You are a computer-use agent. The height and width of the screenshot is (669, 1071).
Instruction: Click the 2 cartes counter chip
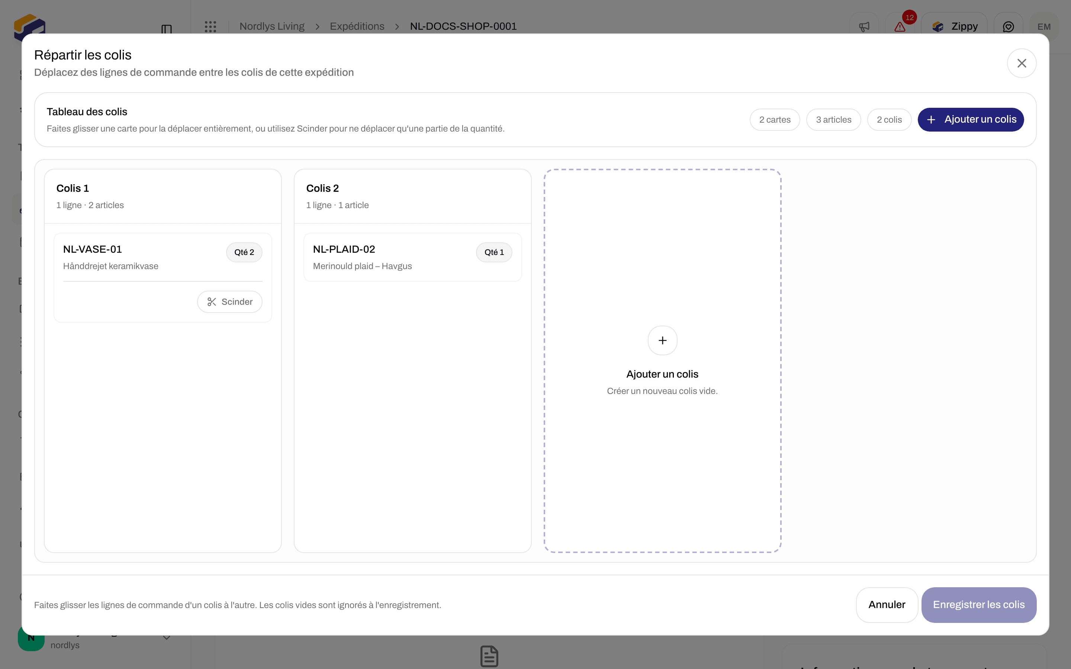(775, 120)
